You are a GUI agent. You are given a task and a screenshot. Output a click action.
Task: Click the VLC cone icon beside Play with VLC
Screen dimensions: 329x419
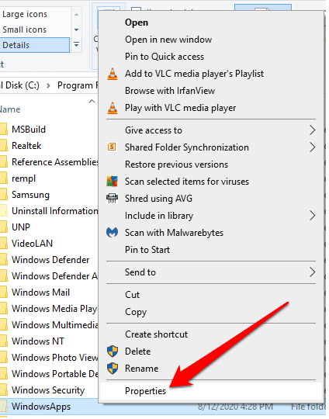pos(113,108)
